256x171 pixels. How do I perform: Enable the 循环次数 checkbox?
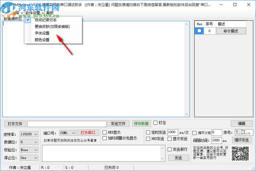coord(195,133)
